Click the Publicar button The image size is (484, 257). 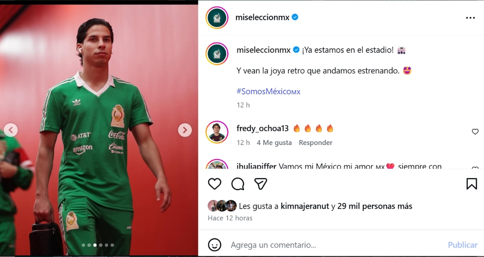463,245
